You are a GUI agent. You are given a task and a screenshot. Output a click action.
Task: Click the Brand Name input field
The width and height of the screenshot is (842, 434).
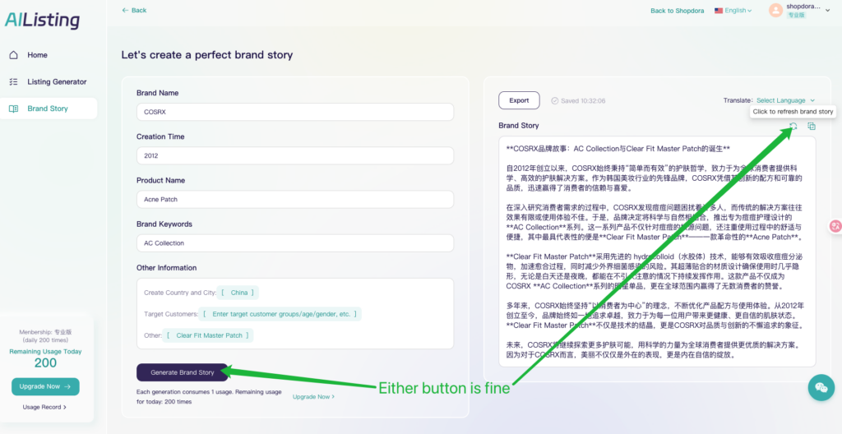(x=295, y=112)
